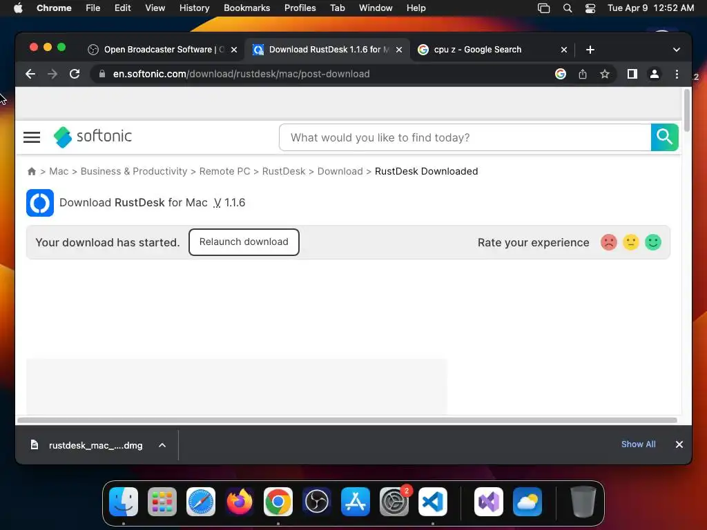Open the File menu
The width and height of the screenshot is (707, 530).
pos(93,8)
